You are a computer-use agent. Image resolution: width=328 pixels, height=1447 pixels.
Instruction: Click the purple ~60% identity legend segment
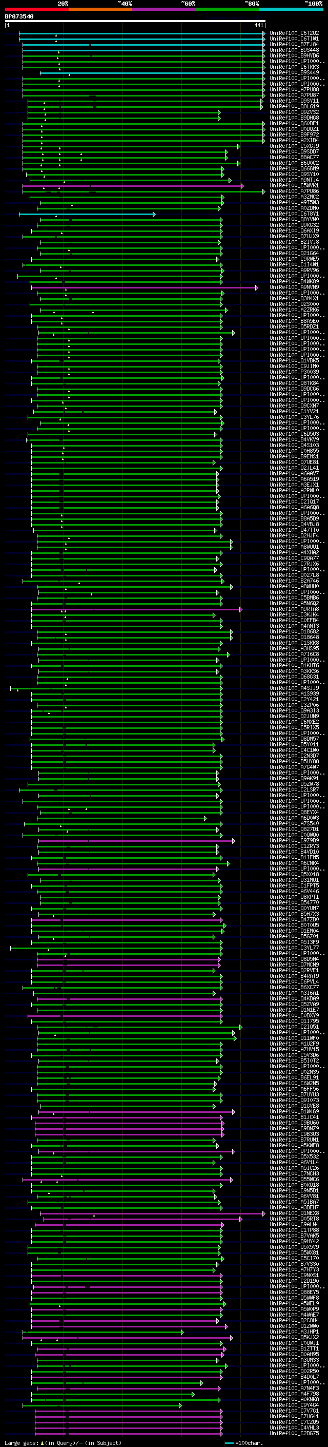point(165,10)
